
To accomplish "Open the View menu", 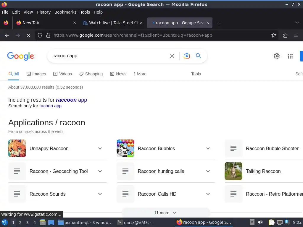I will click(x=28, y=12).
